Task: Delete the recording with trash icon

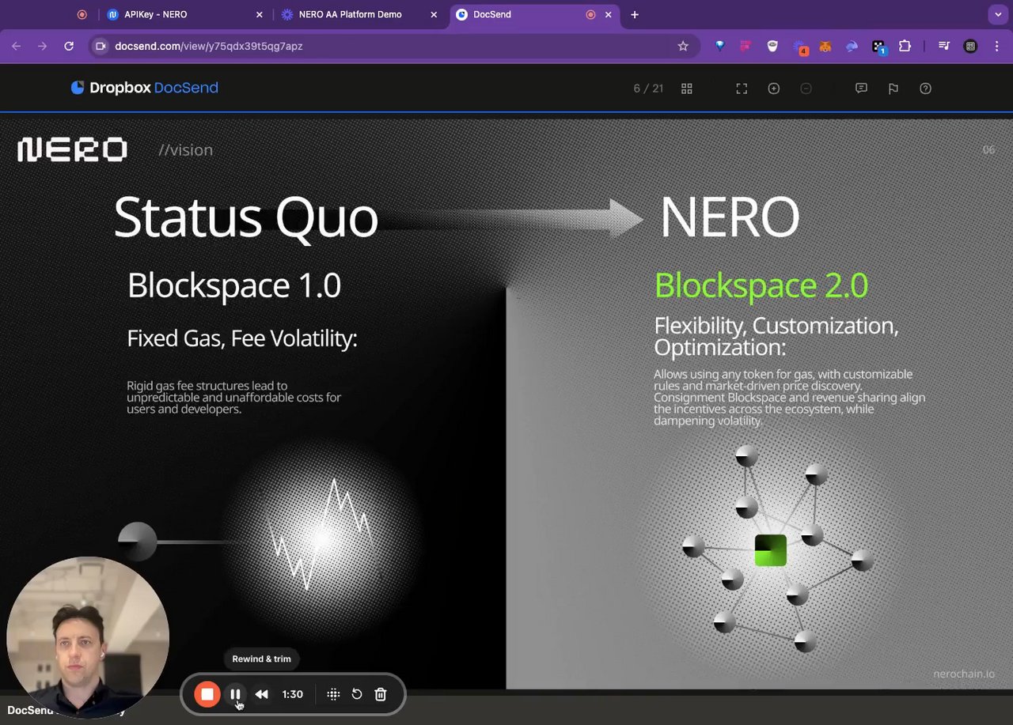Action: [x=381, y=694]
